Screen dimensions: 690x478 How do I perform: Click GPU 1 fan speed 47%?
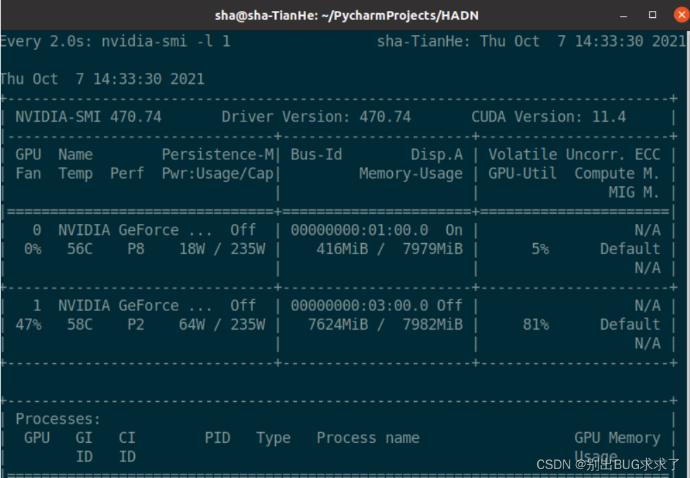point(28,325)
